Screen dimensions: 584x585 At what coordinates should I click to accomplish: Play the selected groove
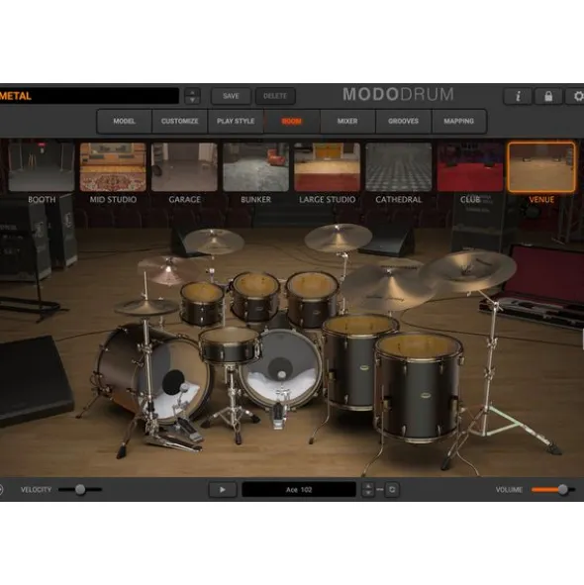click(223, 490)
